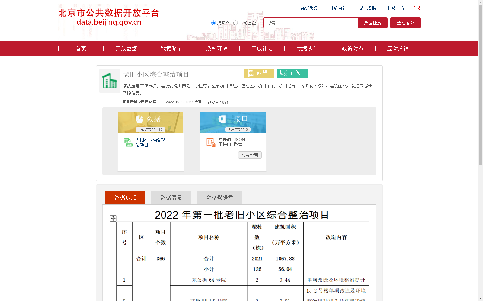Viewport: 483px width, 301px height.
Task: Click the 项目名称 column header
Action: click(209, 237)
